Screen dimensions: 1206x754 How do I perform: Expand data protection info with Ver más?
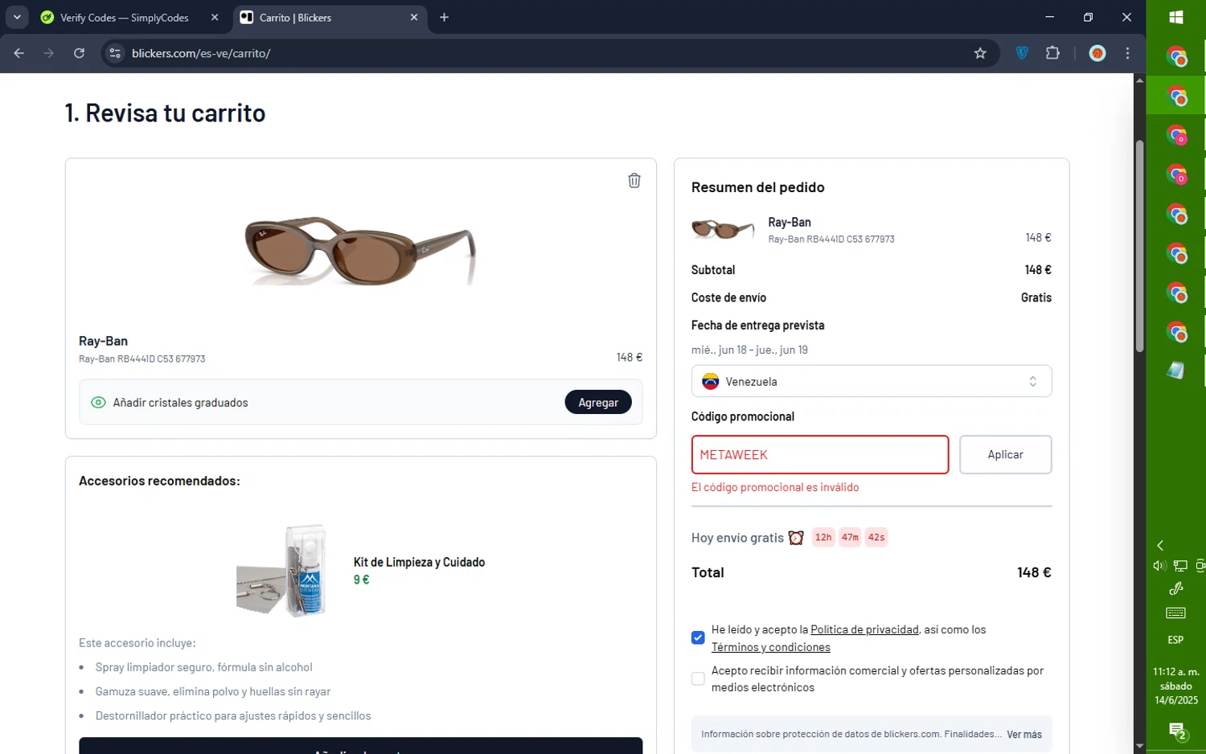point(1023,735)
